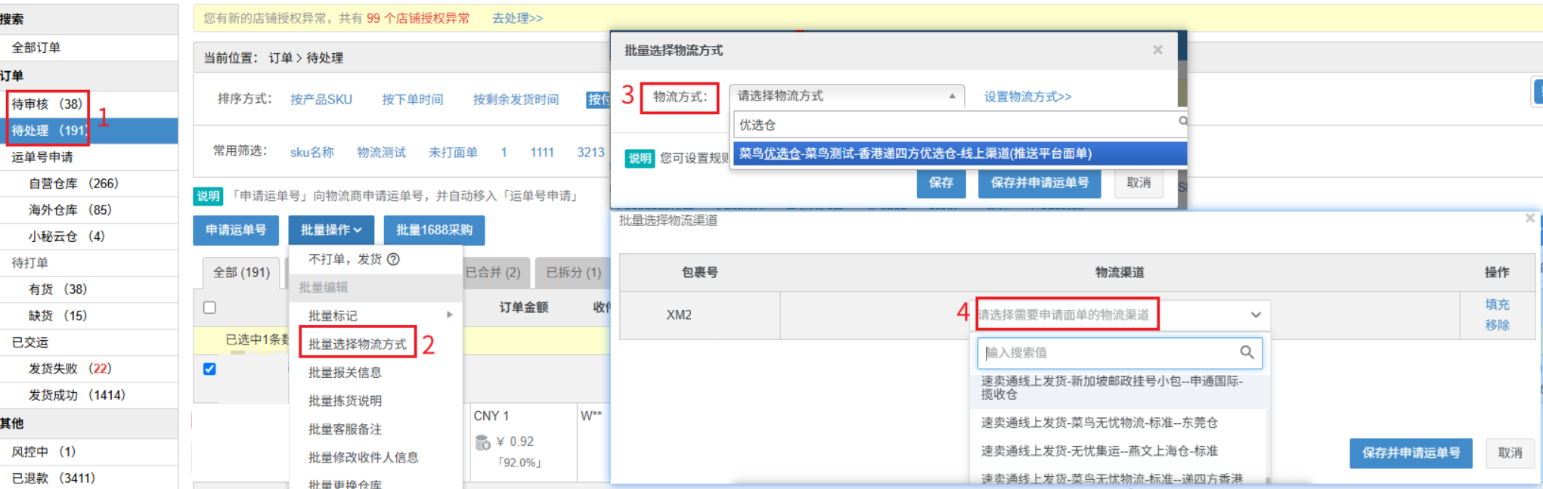1543x489 pixels.
Task: Expand the 批量标记 submenu arrow
Action: pyautogui.click(x=450, y=315)
